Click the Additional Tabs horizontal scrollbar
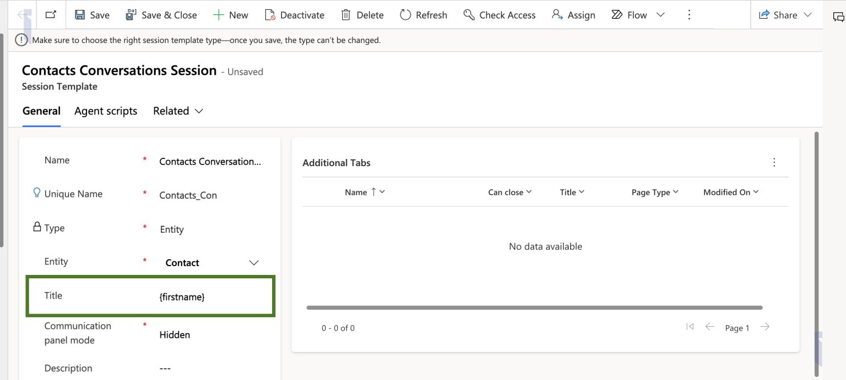The width and height of the screenshot is (846, 380). (x=534, y=307)
